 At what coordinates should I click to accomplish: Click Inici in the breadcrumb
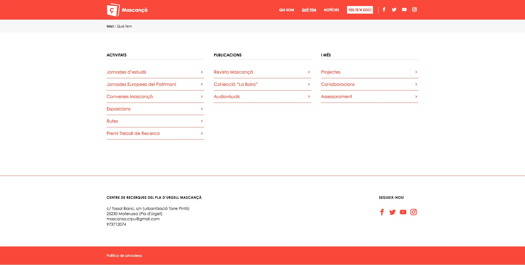110,26
